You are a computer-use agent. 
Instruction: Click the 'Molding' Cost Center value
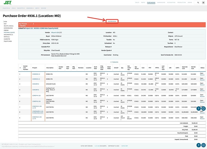pos(115,55)
